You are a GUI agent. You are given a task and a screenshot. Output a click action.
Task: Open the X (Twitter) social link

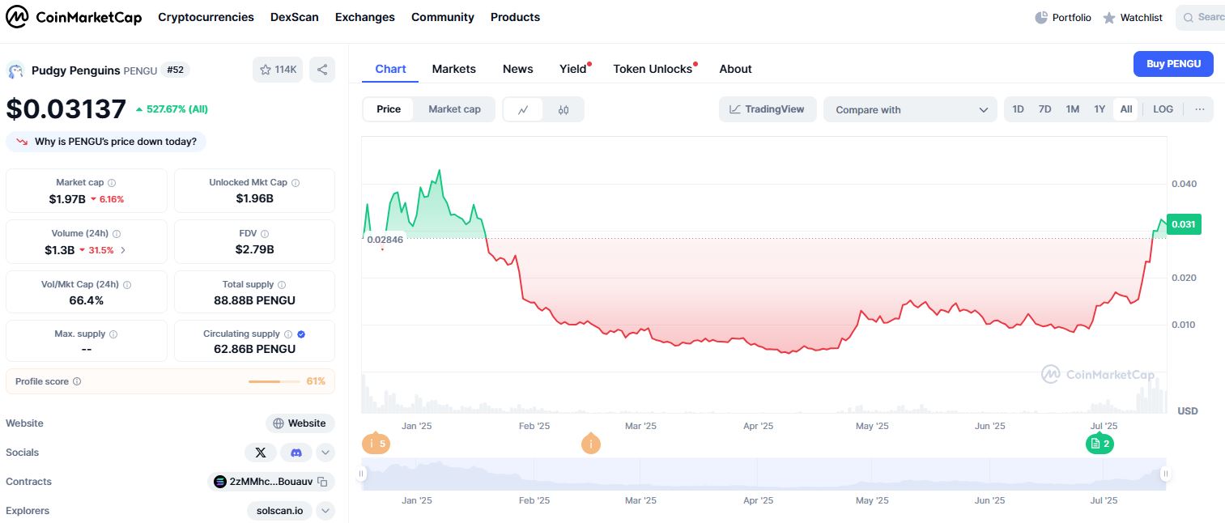(x=261, y=453)
